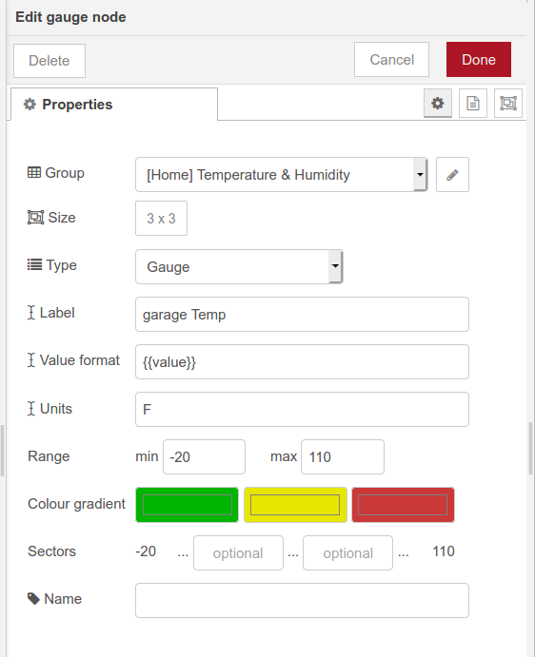Focus the Units field
Viewport: 535px width, 657px height.
[302, 410]
